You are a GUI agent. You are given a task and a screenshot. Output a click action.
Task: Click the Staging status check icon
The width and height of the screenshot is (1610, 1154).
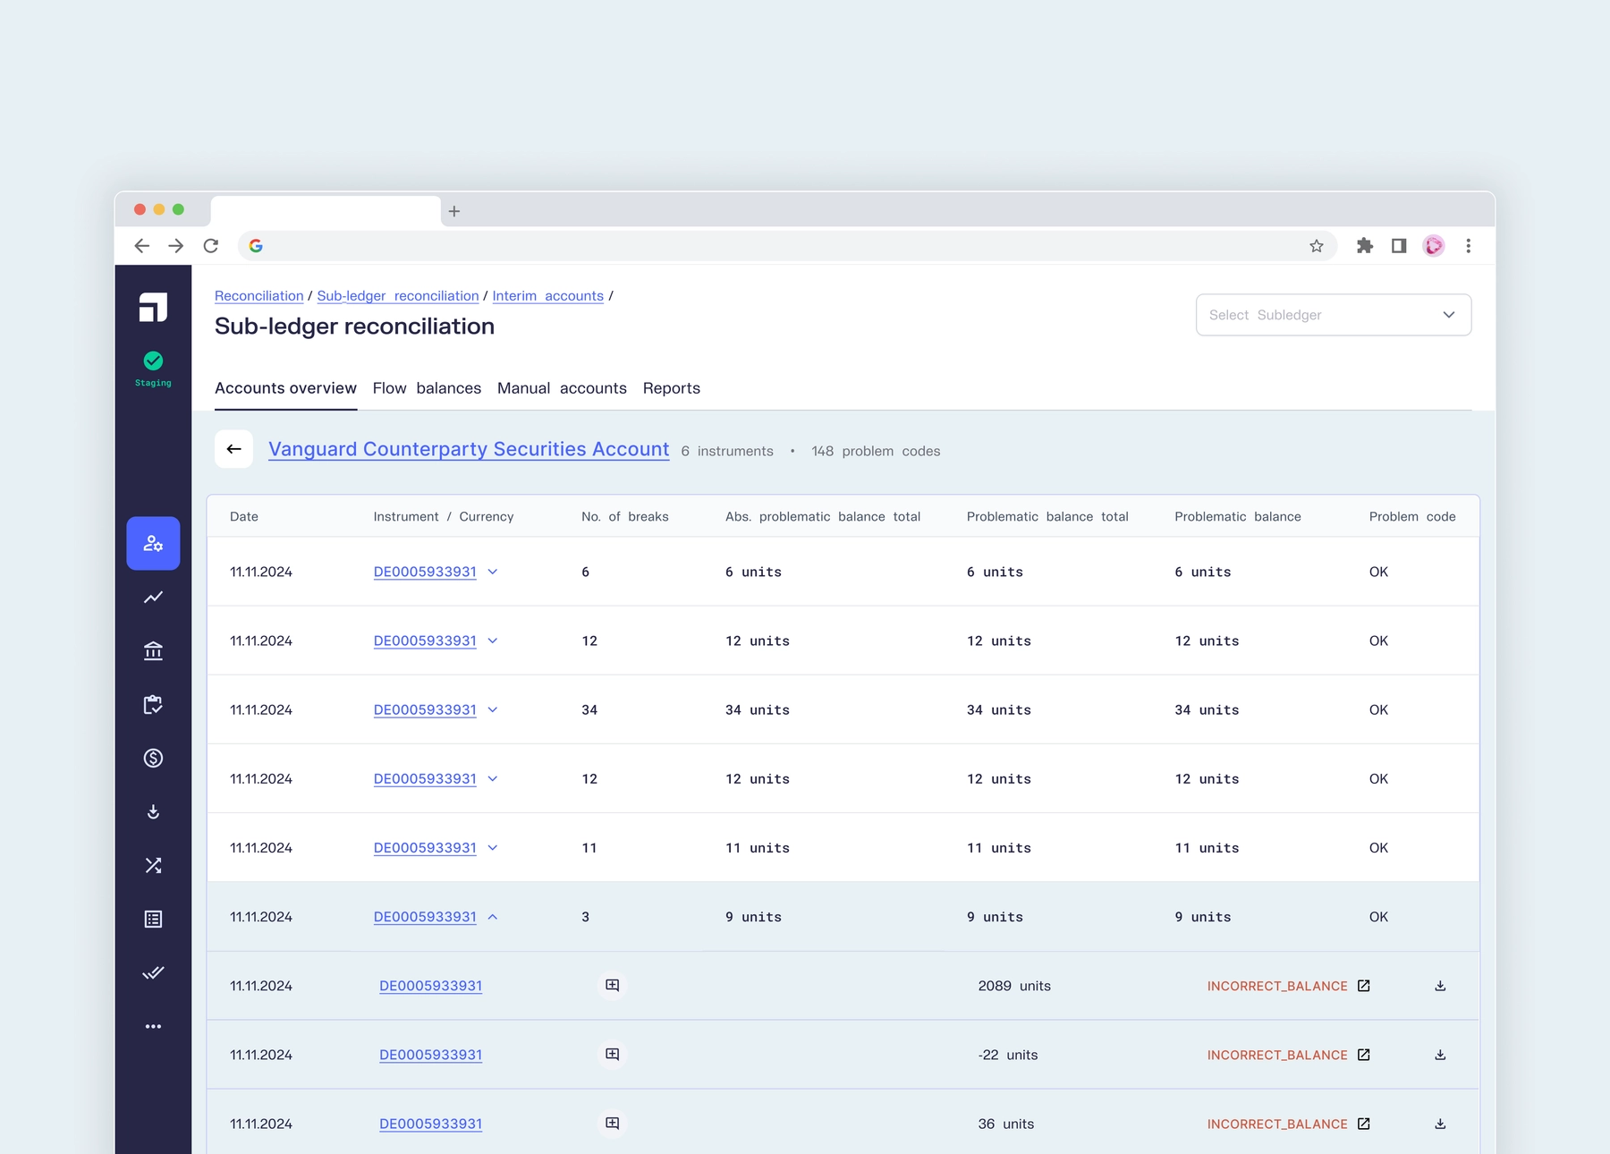pos(153,361)
